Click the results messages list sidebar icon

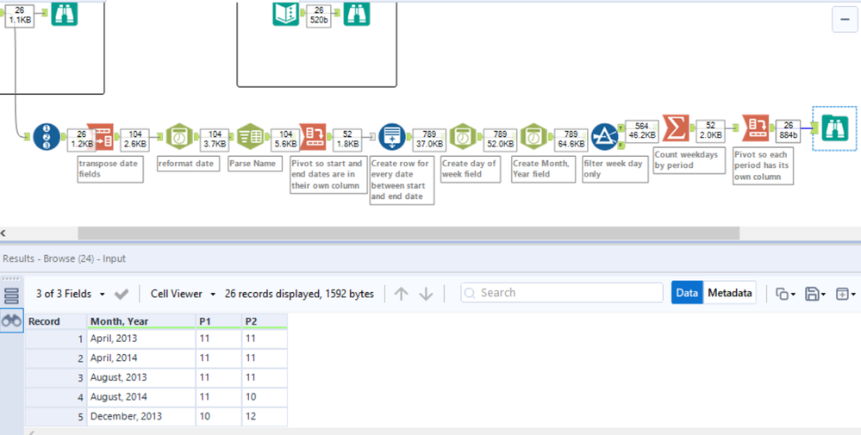[11, 295]
